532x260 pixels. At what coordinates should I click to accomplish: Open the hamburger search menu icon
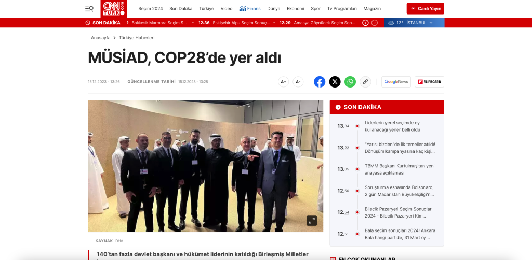click(89, 8)
